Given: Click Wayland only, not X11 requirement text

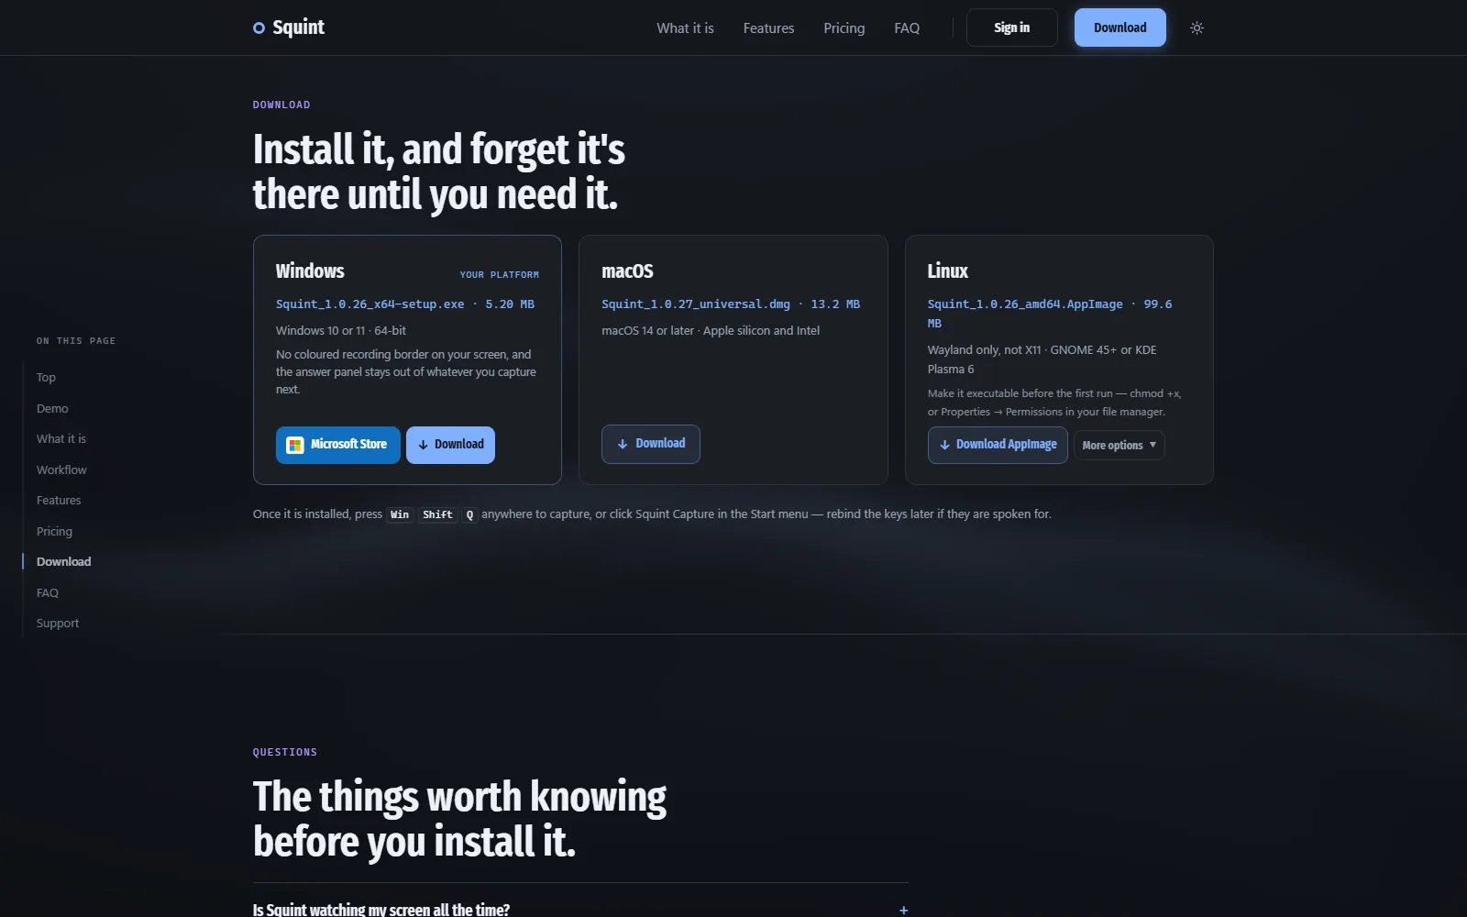Looking at the screenshot, I should 1042,359.
